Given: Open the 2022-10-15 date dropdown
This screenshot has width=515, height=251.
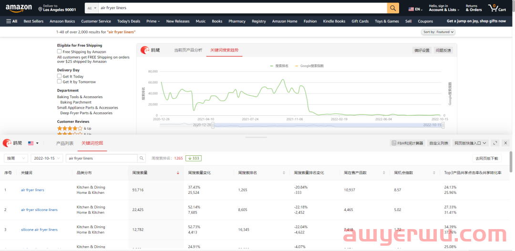Looking at the screenshot, I should pos(47,158).
